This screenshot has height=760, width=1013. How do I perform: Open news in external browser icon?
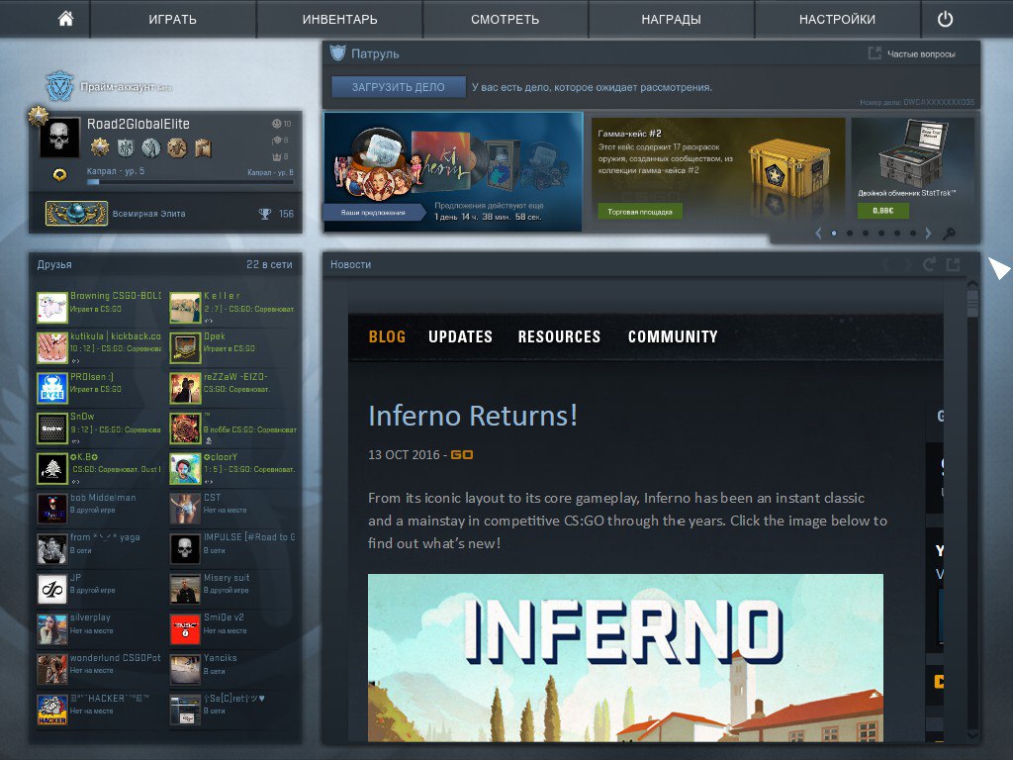click(x=953, y=263)
